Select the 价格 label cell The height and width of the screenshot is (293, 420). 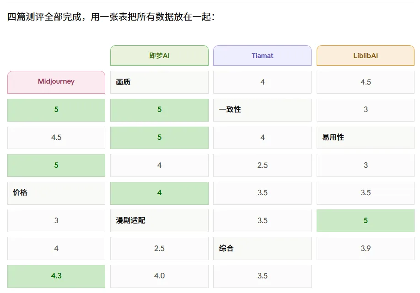click(56, 193)
